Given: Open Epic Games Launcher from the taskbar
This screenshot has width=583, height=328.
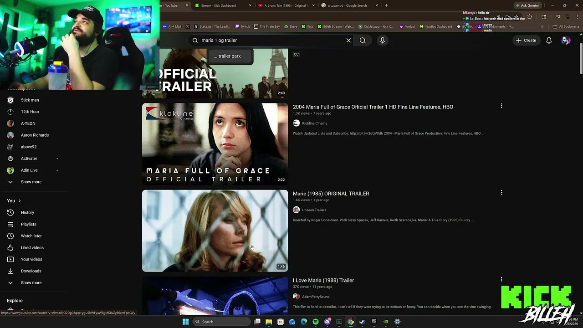Looking at the screenshot, I should [x=374, y=322].
